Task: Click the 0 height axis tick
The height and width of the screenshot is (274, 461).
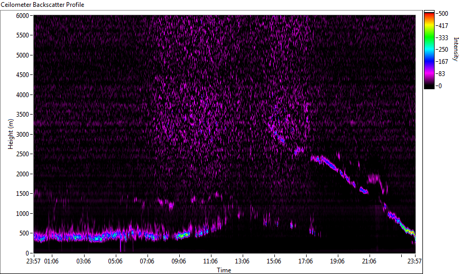Action: click(27, 253)
